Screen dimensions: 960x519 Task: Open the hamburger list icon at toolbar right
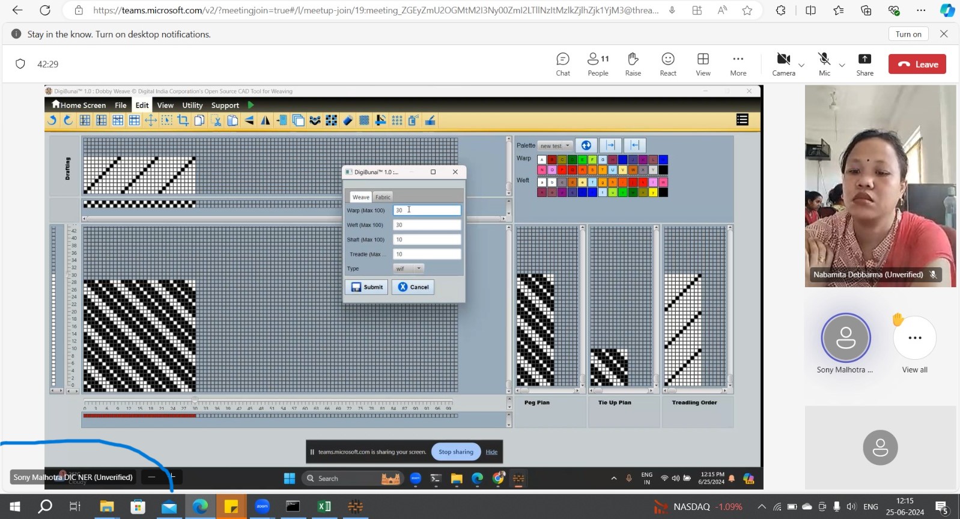pyautogui.click(x=743, y=120)
